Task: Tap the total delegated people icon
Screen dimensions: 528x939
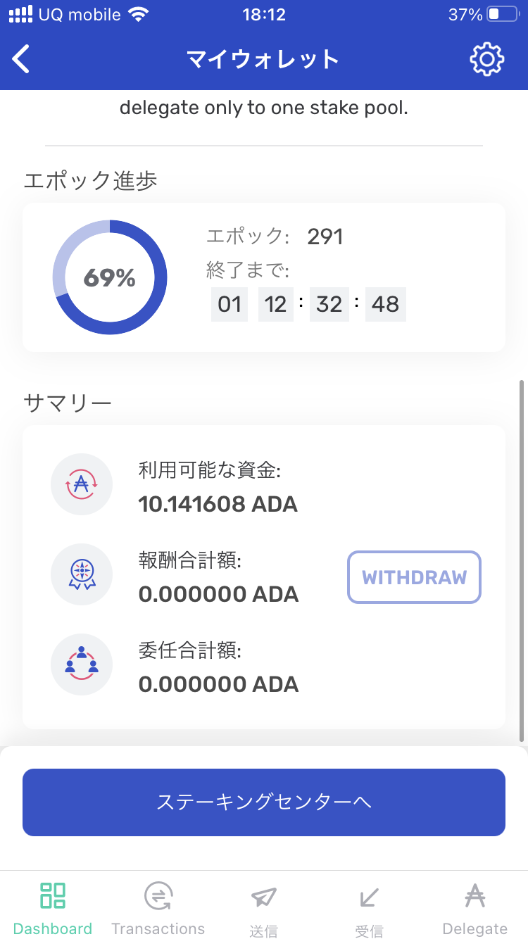Action: [x=82, y=664]
